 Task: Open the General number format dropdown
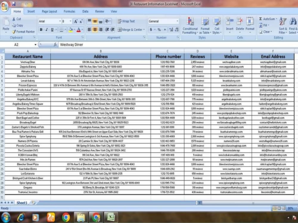[177, 21]
